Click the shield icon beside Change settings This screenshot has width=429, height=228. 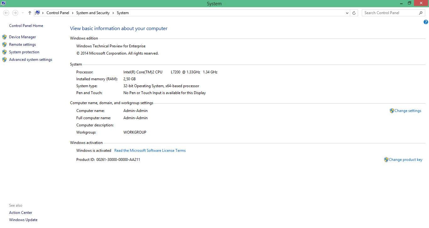392,111
